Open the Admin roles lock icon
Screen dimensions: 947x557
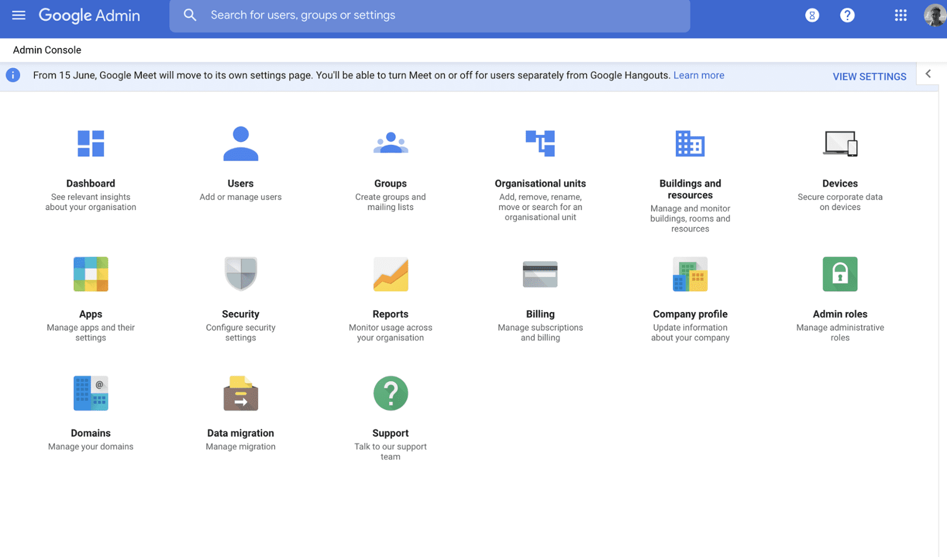tap(840, 274)
